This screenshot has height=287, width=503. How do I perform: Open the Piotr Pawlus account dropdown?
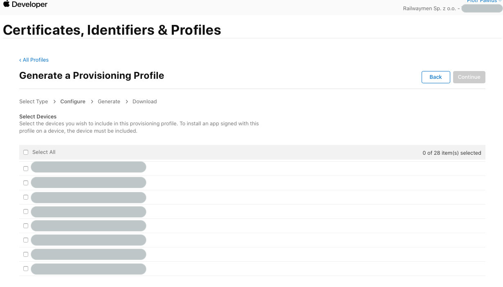coord(484,1)
